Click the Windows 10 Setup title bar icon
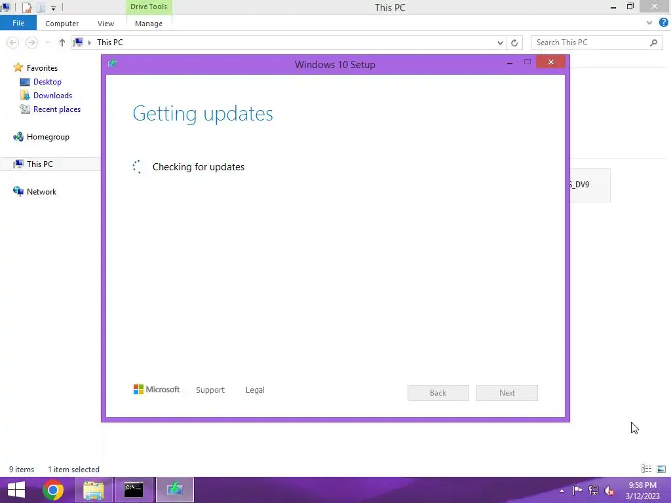This screenshot has width=671, height=503. (112, 64)
